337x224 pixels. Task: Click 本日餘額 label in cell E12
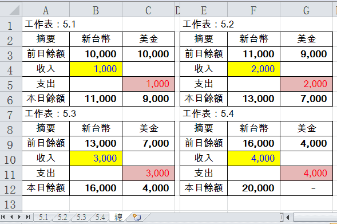(204, 188)
